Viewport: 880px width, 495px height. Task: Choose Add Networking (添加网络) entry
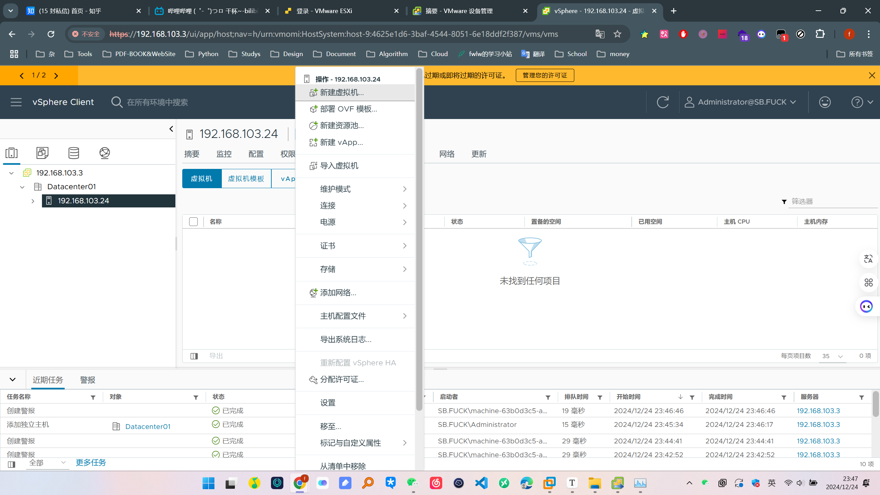coord(355,293)
